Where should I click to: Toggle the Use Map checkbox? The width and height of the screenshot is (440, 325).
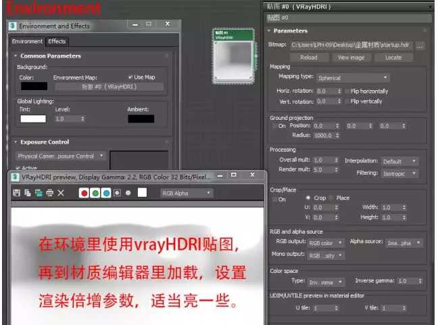click(130, 77)
